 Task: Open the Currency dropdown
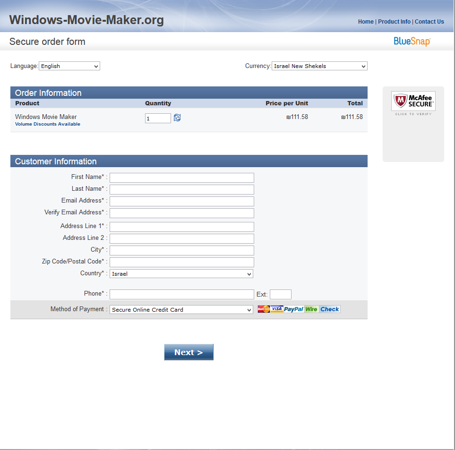tap(319, 66)
